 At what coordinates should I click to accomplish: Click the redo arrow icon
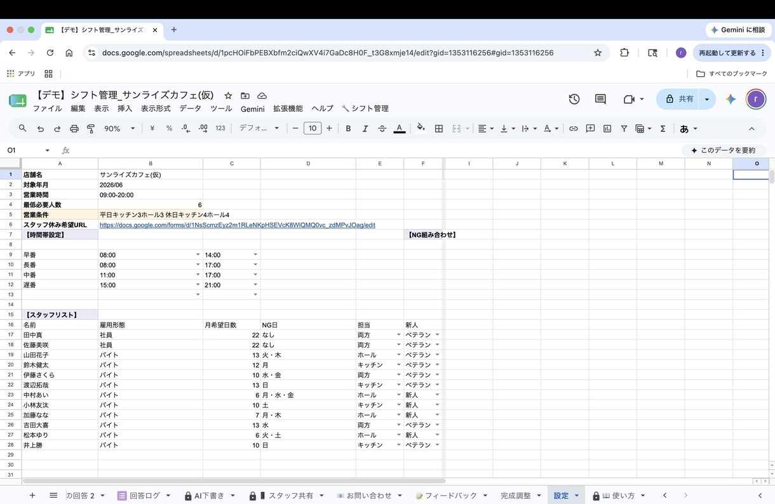coord(57,128)
